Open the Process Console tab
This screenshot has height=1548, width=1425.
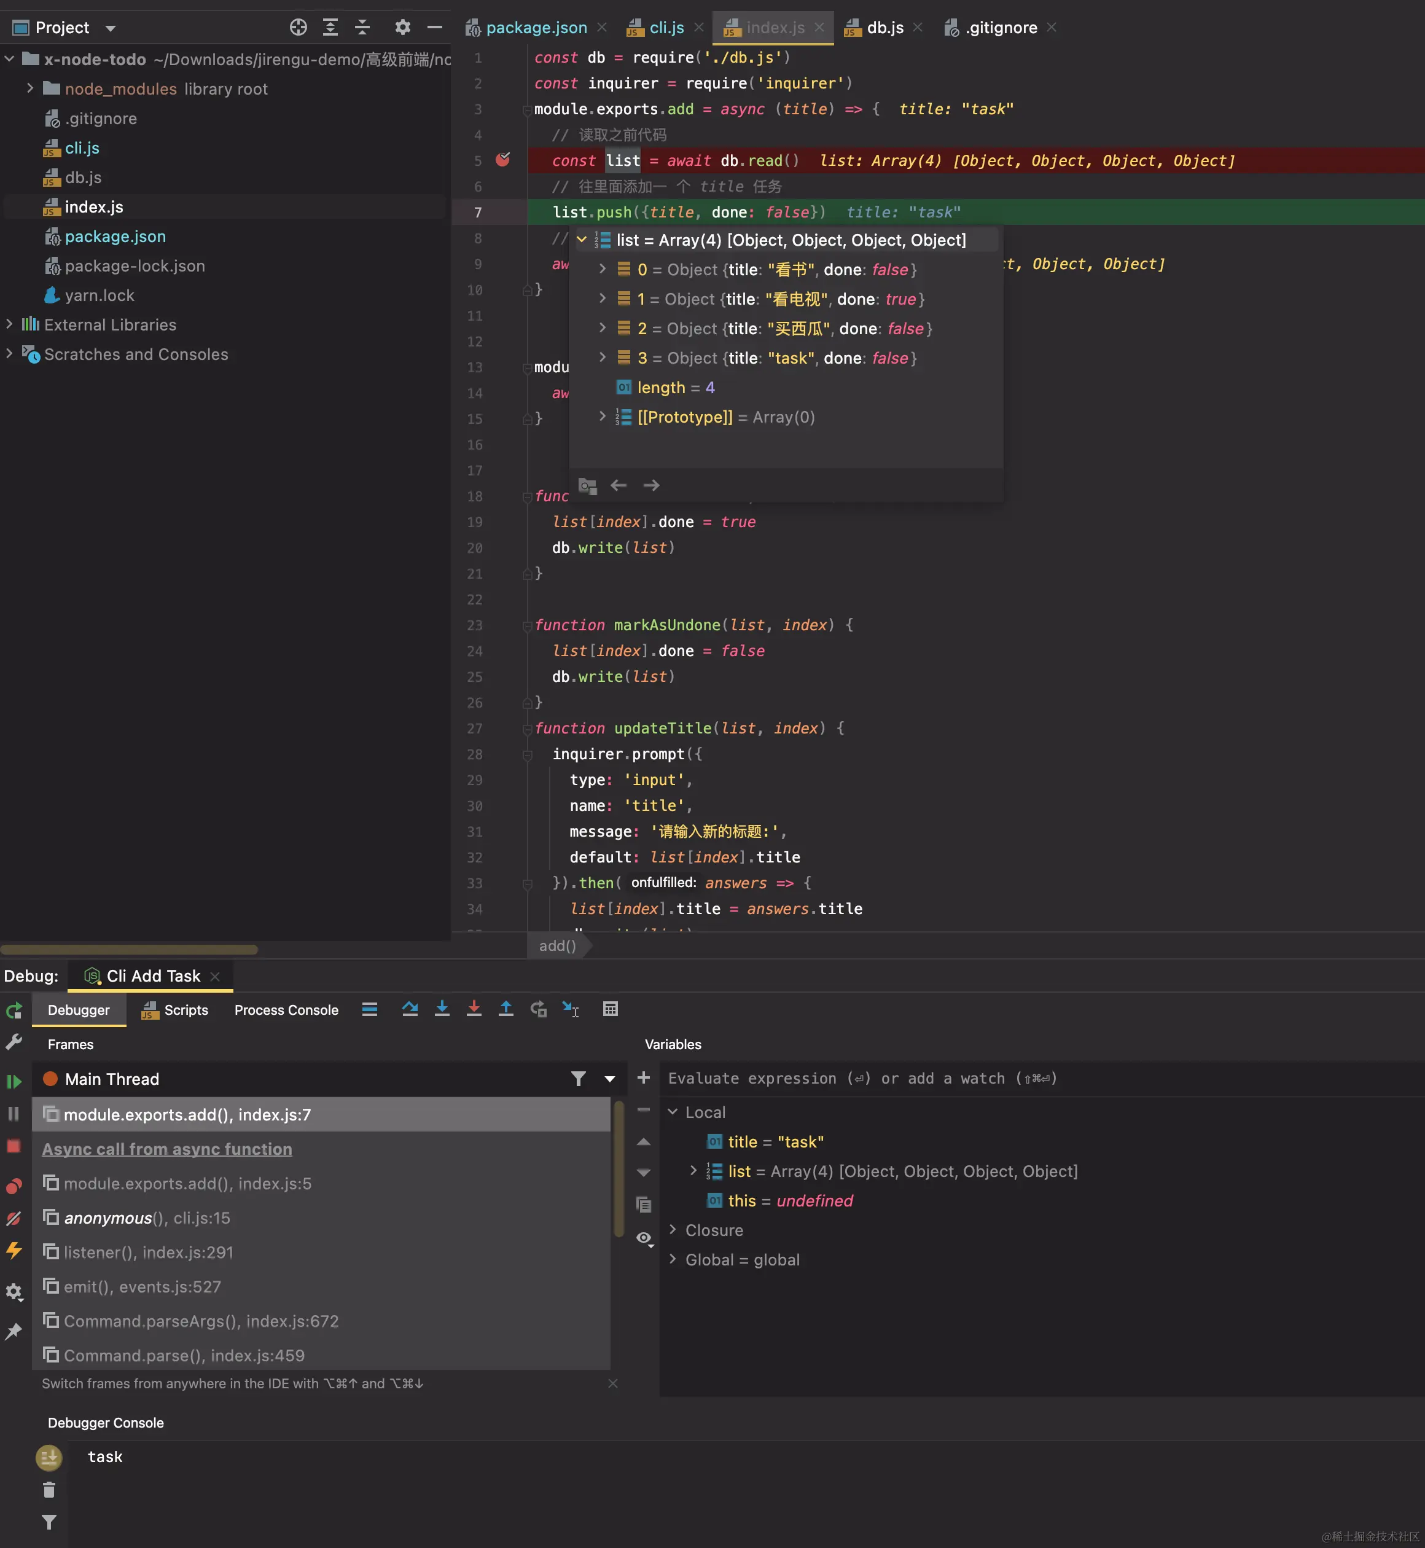(x=286, y=1010)
